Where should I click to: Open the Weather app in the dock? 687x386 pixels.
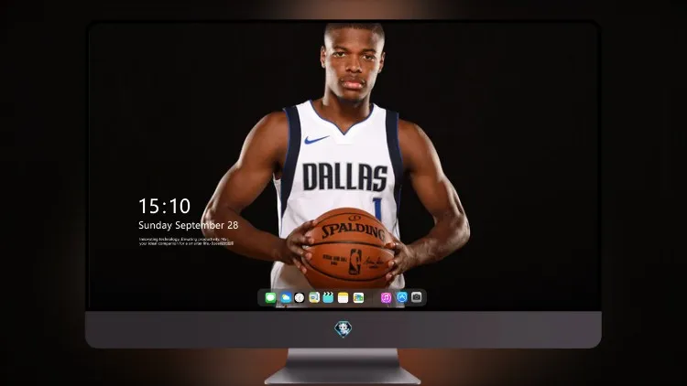point(285,297)
